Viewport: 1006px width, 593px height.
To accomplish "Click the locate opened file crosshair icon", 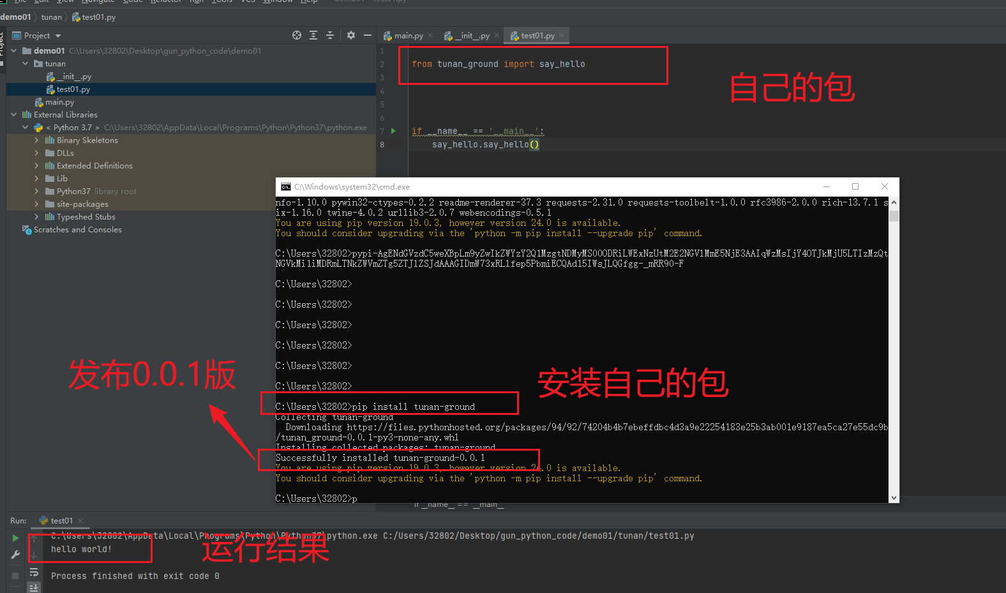I will 297,36.
